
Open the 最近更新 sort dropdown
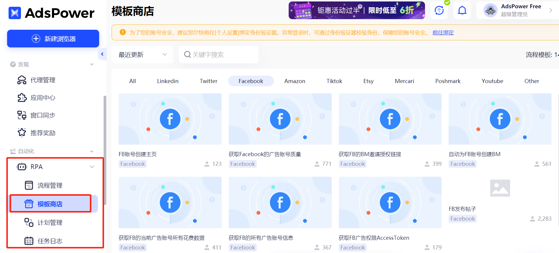[143, 54]
